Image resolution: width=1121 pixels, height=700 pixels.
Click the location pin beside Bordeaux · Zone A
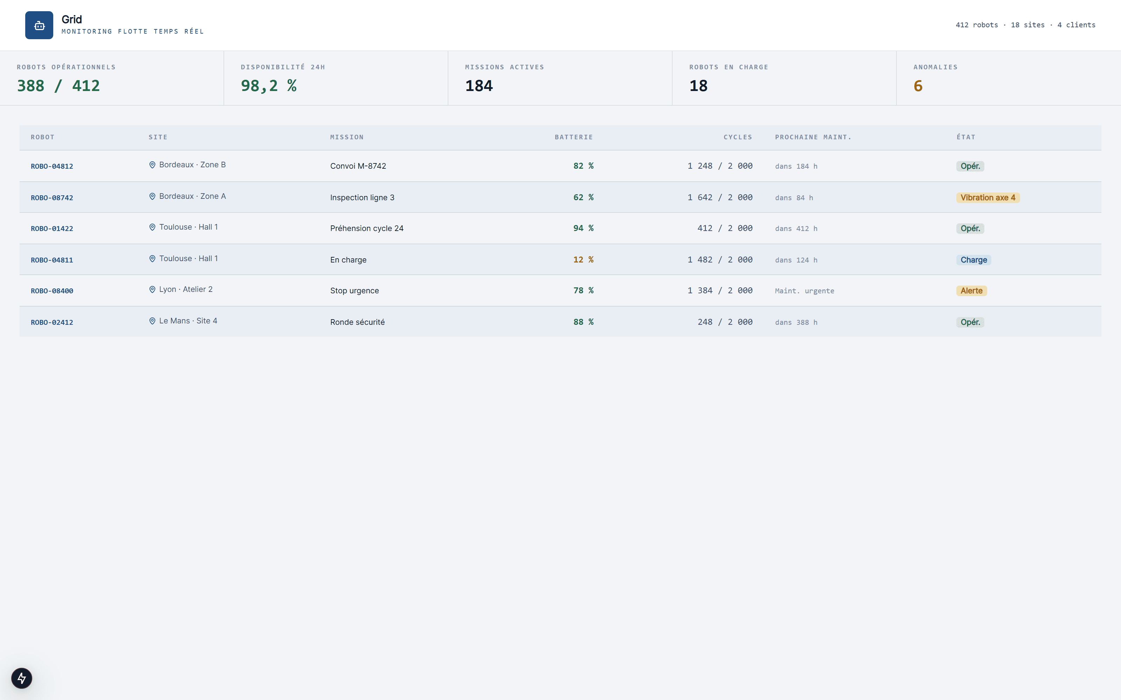coord(152,196)
